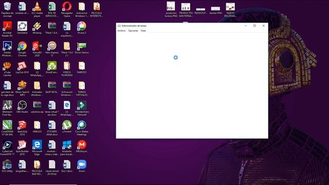The height and width of the screenshot is (185, 329).
Task: Select the garcilazo de la vega.docx file
Action: 7,88
